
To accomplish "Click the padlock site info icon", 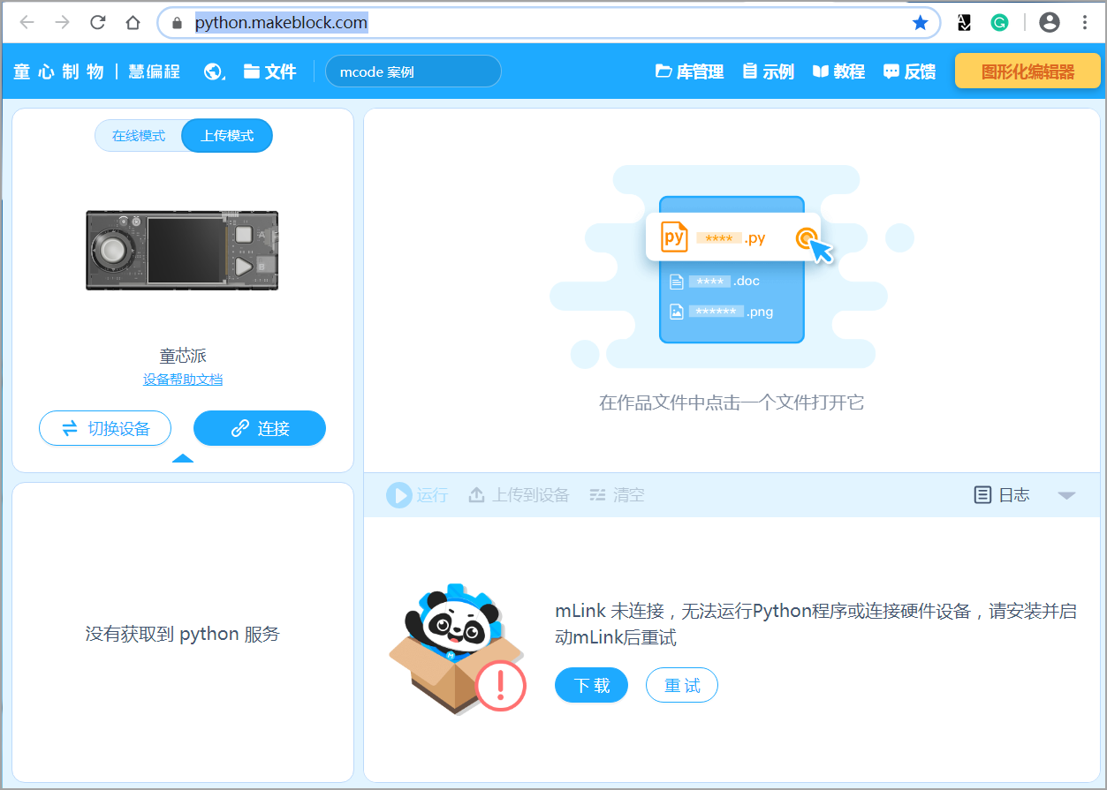I will click(178, 23).
